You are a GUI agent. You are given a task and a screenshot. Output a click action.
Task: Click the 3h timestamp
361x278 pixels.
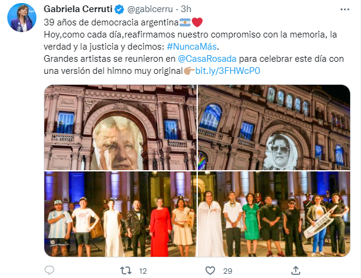click(x=186, y=9)
